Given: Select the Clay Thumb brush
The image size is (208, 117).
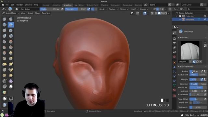Looking at the screenshot, I should coord(4,30).
